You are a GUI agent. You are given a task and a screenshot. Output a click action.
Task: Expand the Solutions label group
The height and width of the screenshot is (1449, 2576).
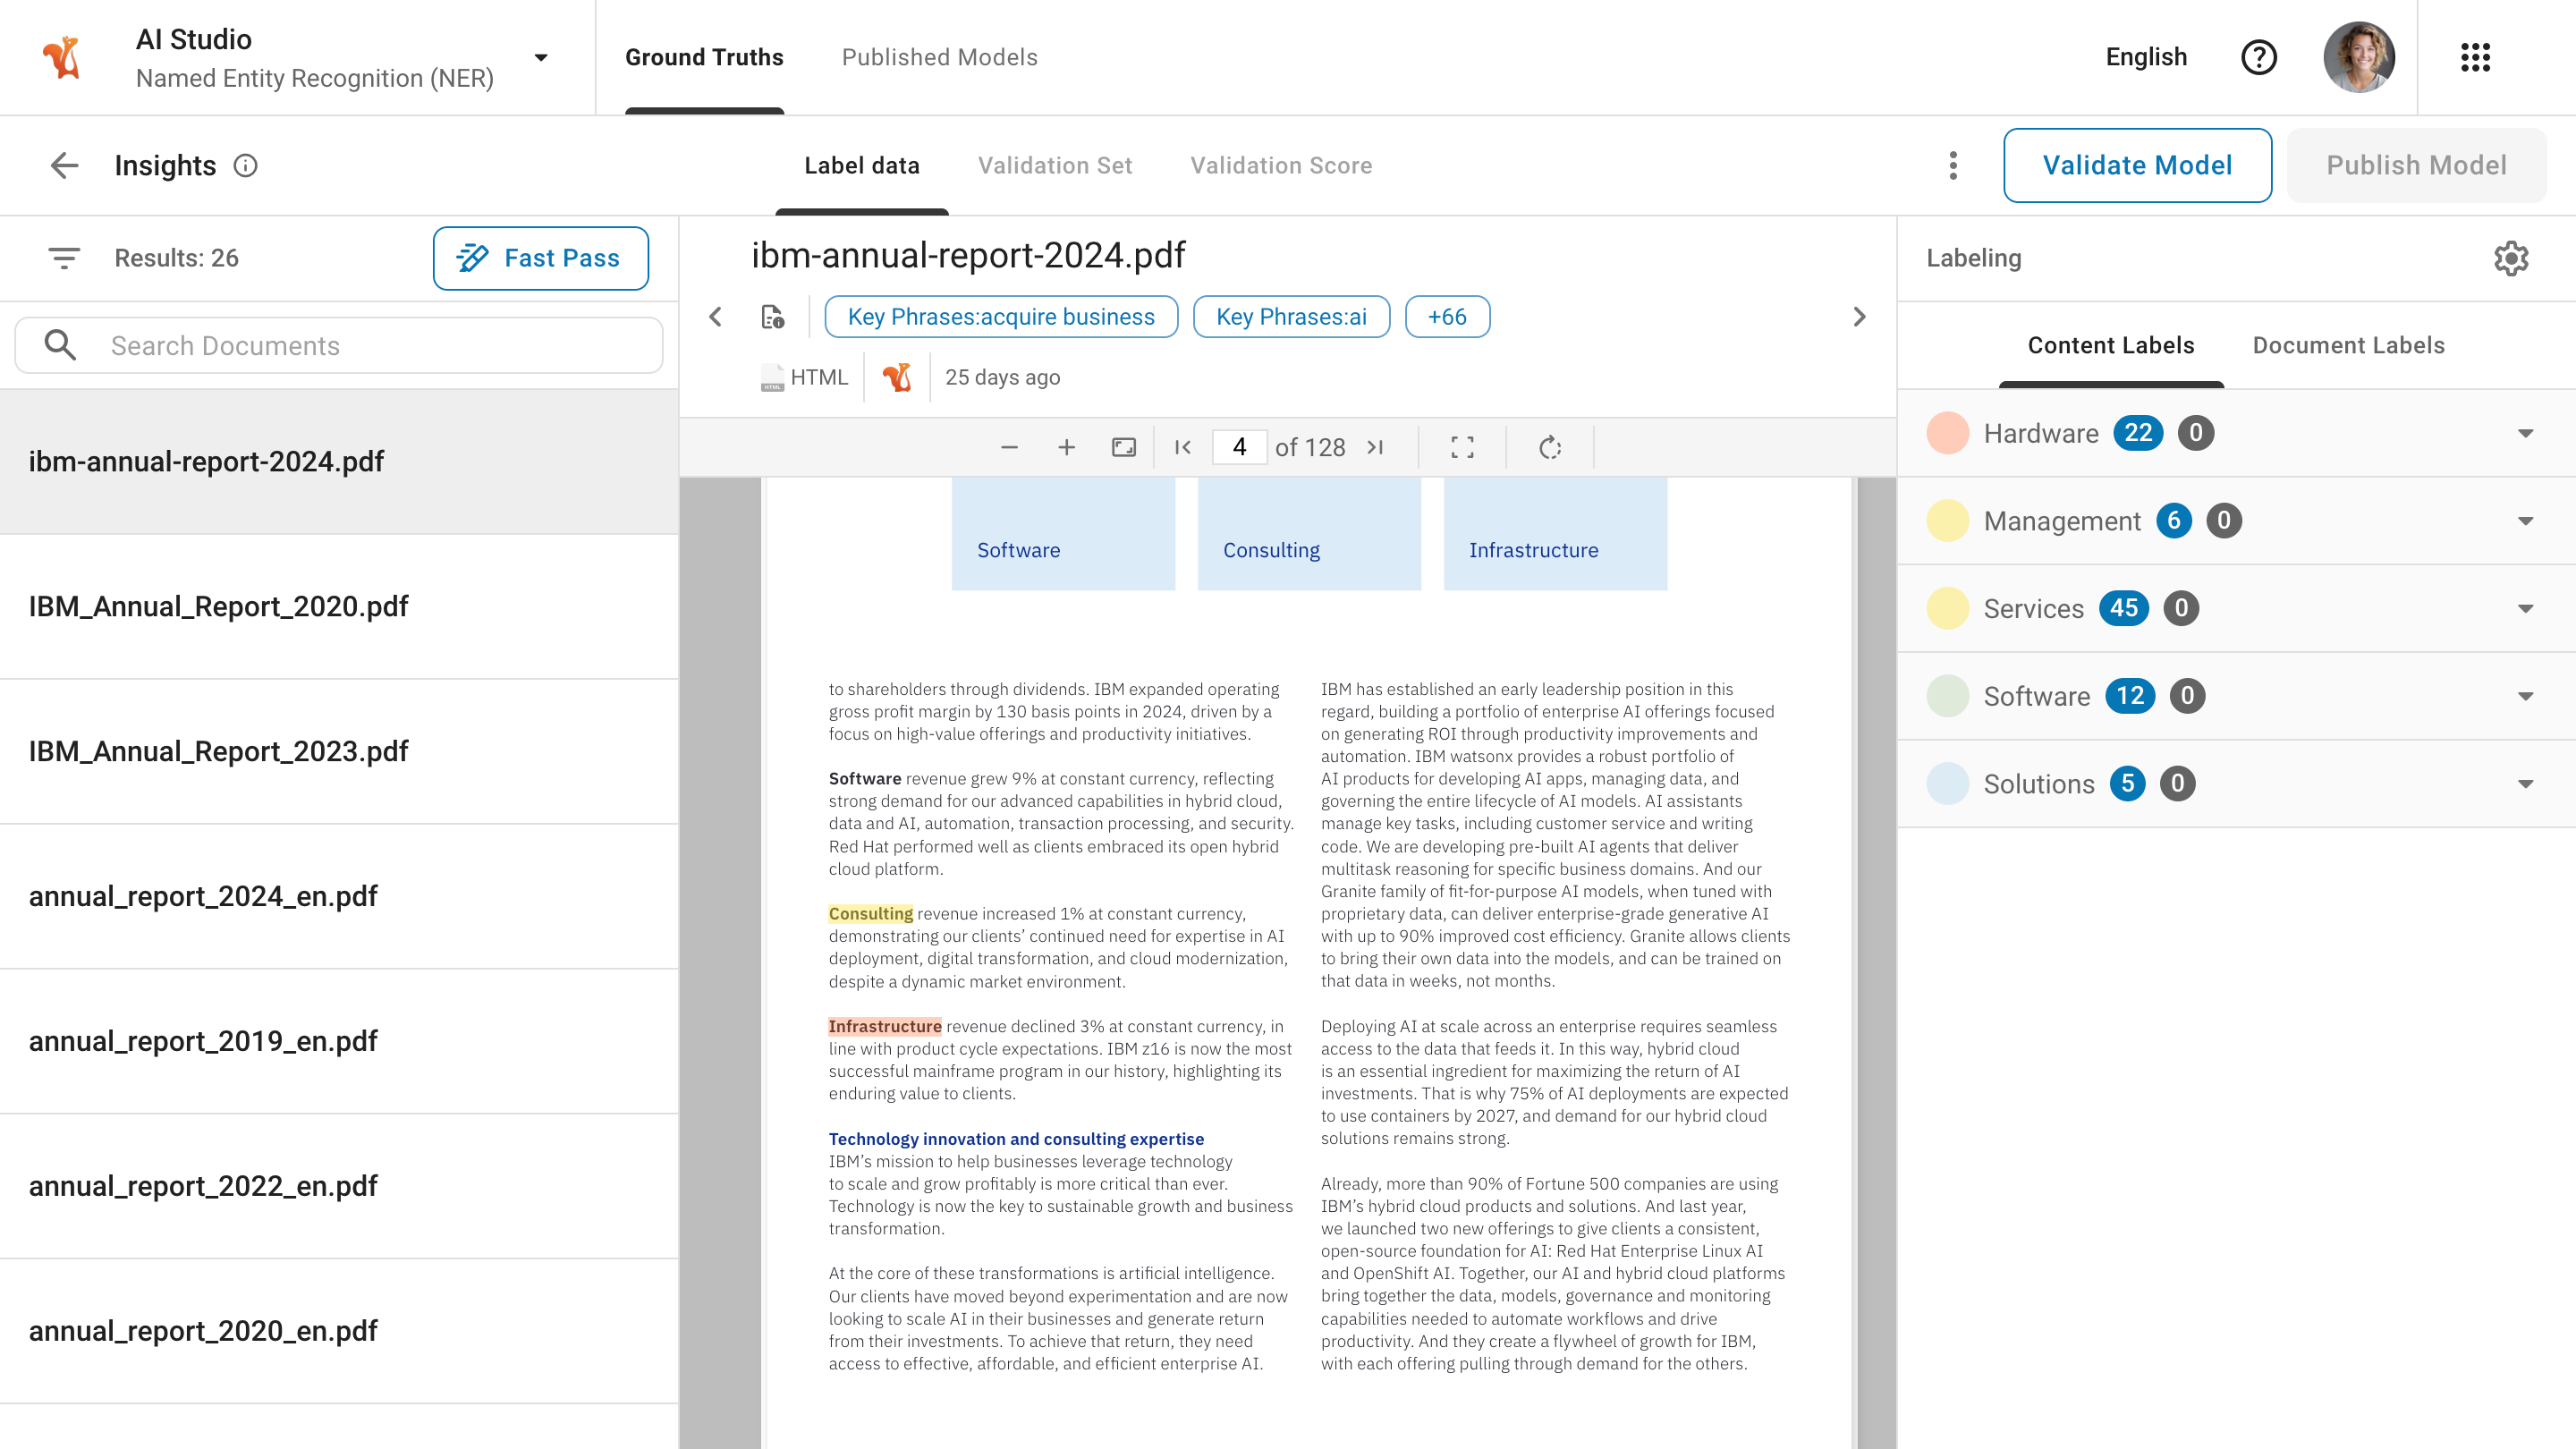tap(2525, 784)
